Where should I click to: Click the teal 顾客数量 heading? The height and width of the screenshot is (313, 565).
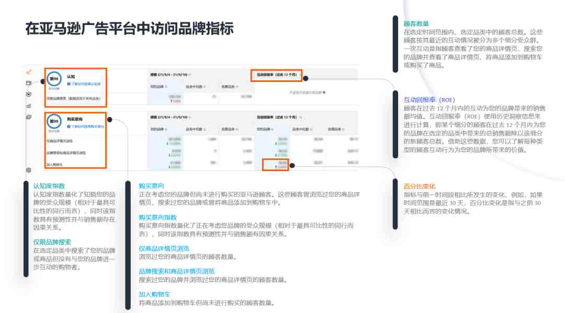coord(416,23)
